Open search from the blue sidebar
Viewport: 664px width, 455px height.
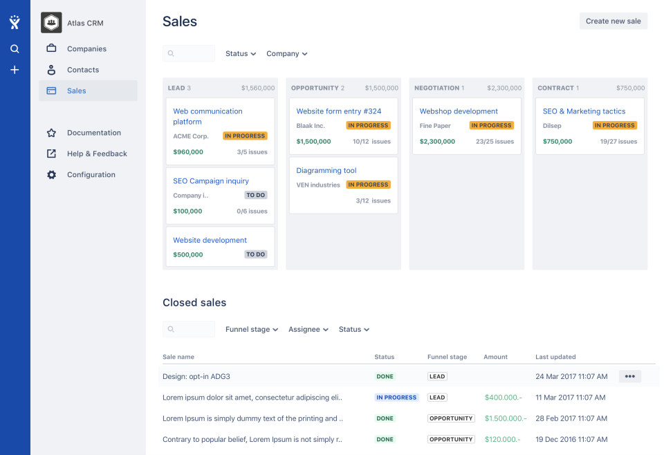(15, 48)
